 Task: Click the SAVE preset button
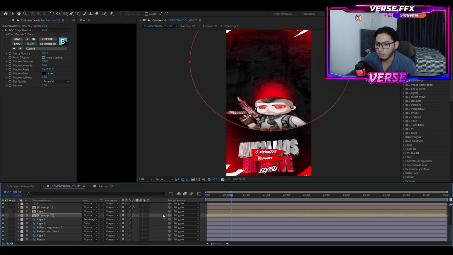(17, 44)
